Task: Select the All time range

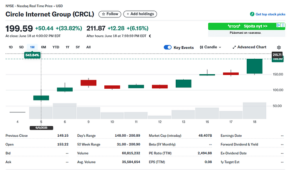Action: (x=88, y=47)
